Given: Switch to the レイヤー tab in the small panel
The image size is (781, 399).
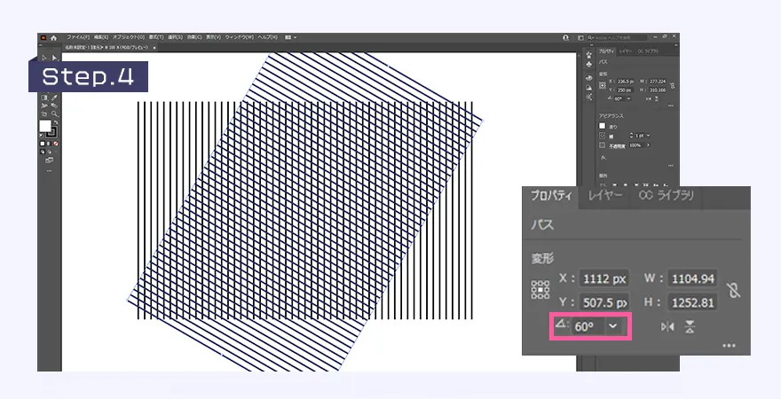Looking at the screenshot, I should (626, 51).
